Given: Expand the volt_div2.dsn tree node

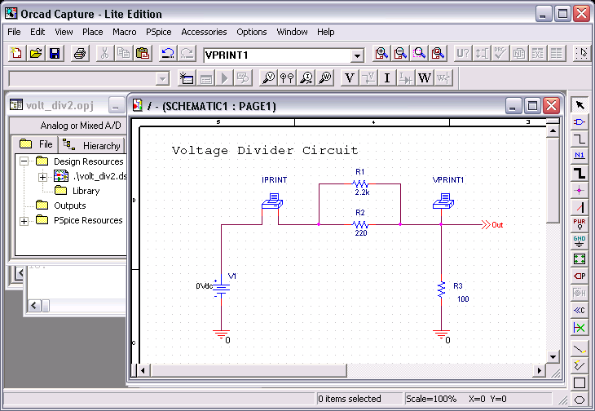Looking at the screenshot, I should coord(42,177).
